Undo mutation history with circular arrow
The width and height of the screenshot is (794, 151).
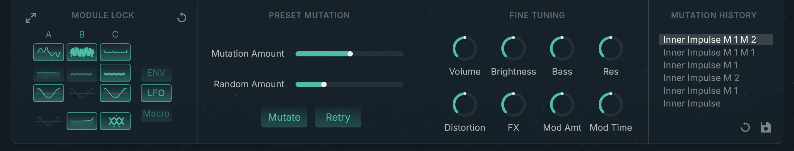click(x=745, y=127)
